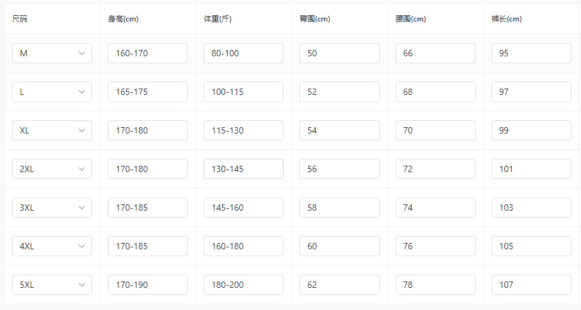Viewport: 581px width, 310px height.
Task: Click the pants length field showing 95
Action: [531, 53]
